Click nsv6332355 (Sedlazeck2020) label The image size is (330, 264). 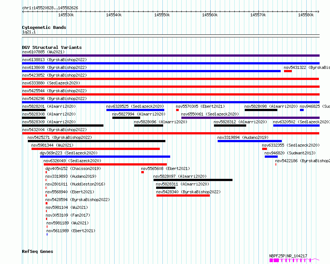click(291, 145)
